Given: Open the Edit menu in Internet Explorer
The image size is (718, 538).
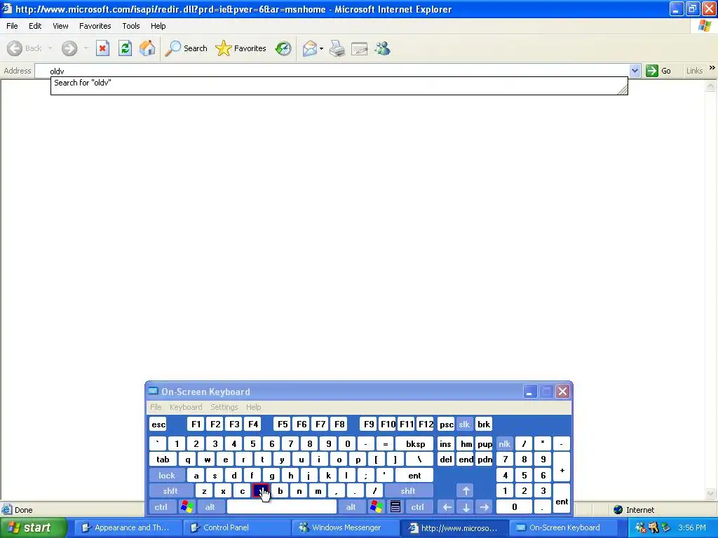Looking at the screenshot, I should 35,26.
